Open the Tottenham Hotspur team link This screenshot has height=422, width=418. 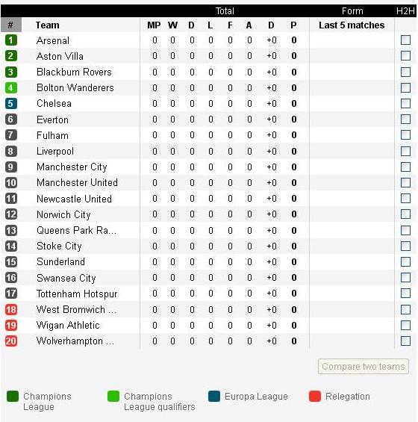[77, 294]
